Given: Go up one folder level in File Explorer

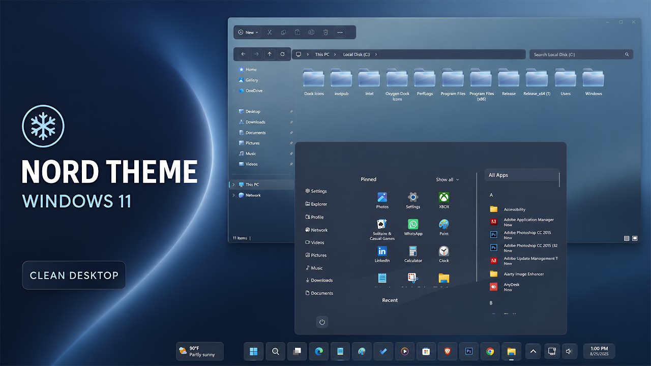Looking at the screenshot, I should pyautogui.click(x=270, y=54).
